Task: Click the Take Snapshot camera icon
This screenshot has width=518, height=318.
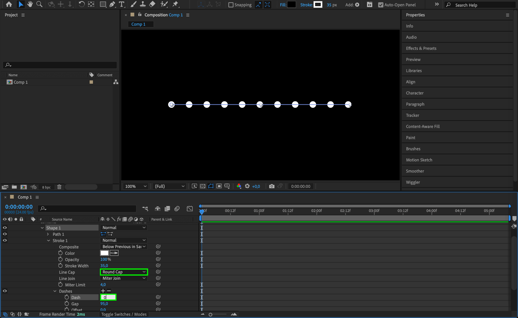Action: (x=272, y=186)
